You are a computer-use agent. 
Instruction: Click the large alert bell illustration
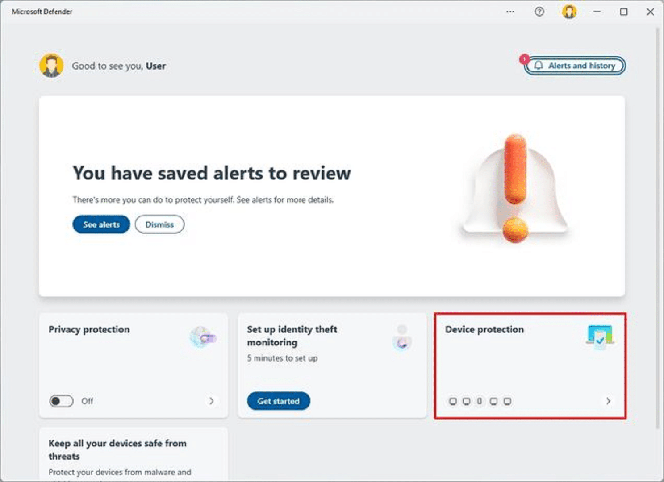(515, 188)
